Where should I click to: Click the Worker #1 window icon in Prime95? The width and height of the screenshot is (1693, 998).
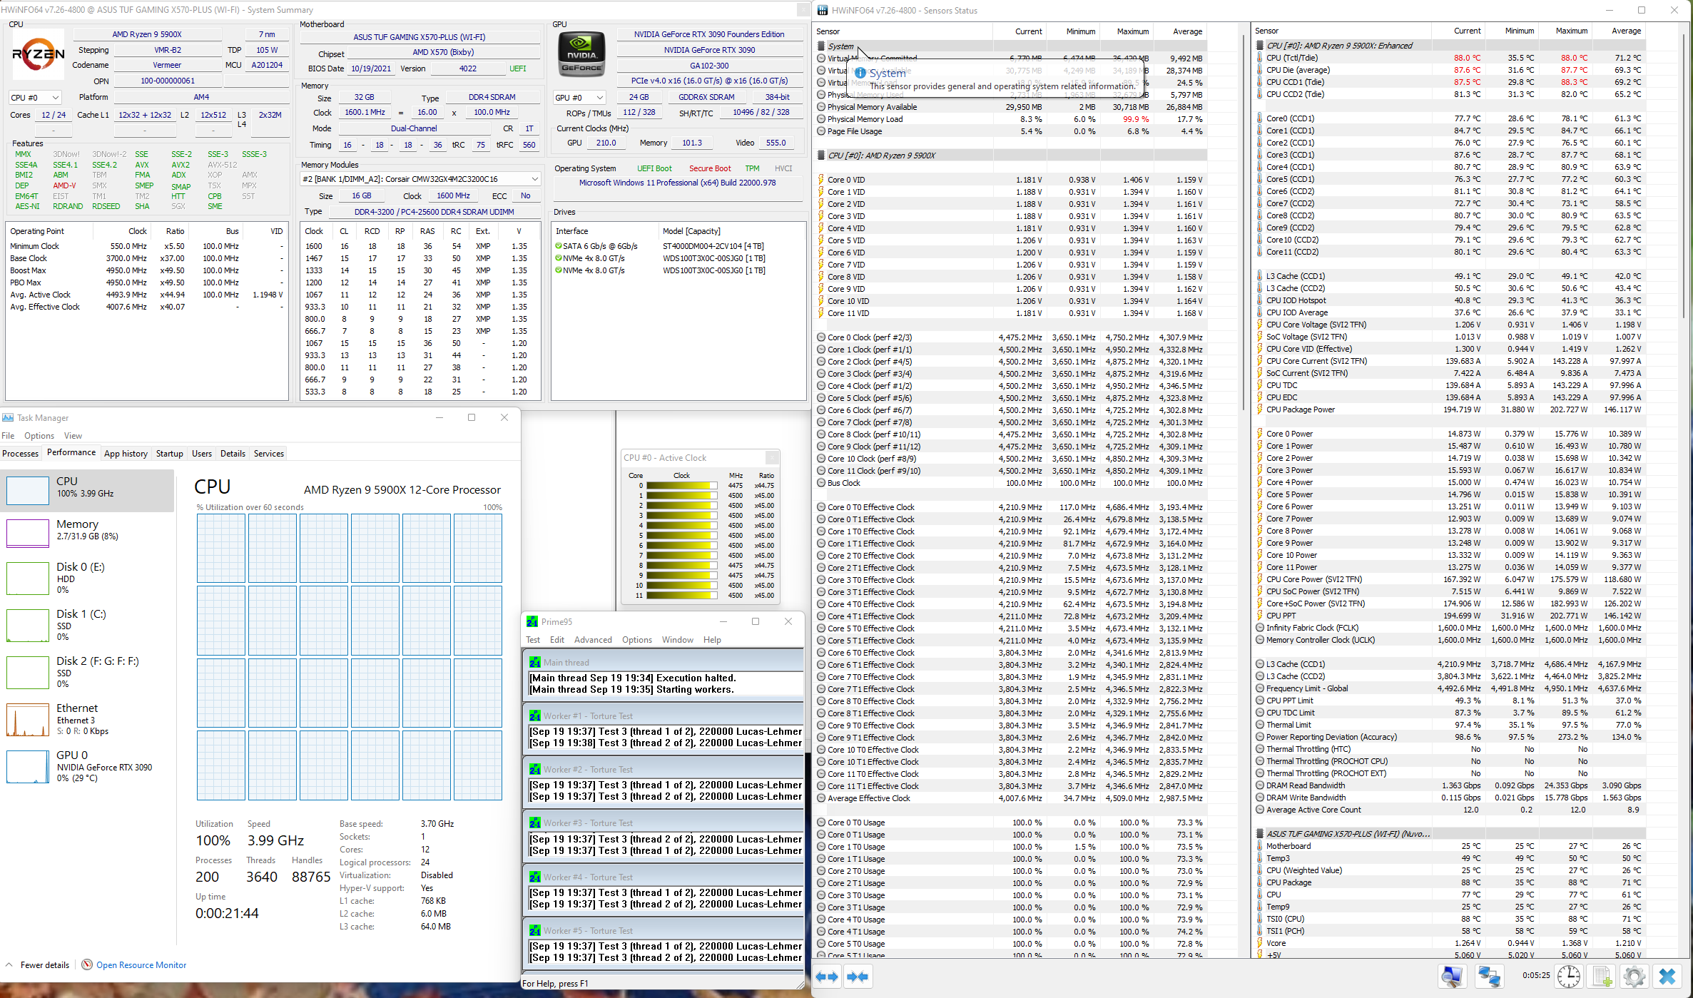(534, 716)
